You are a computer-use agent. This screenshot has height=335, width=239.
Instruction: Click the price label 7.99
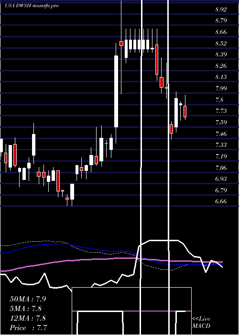(221, 89)
